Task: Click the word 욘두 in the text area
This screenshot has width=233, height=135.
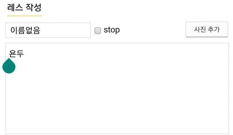Action: click(16, 54)
